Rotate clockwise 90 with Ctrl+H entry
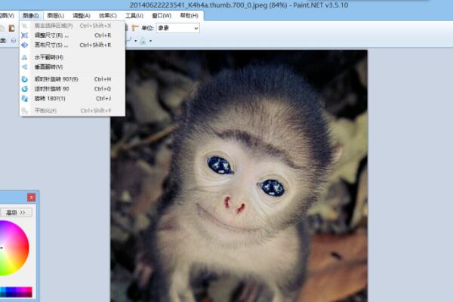Image resolution: width=453 pixels, height=302 pixels. pos(72,79)
